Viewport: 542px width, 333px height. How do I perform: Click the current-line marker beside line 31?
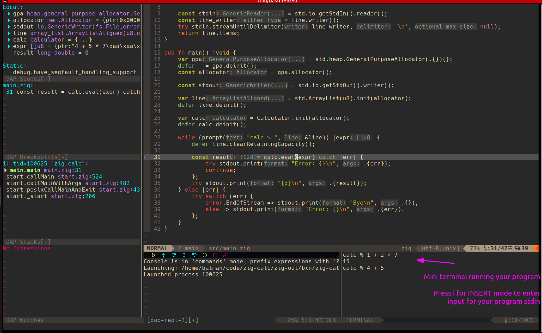145,157
